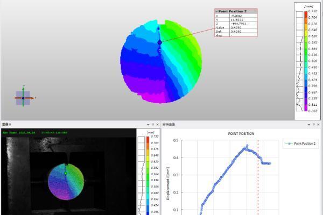Viewport: 323px width, 215px height.
Task: Click the peak data point of the displacement curve
Action: (x=247, y=145)
